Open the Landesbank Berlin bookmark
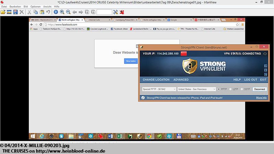This screenshot has width=274, height=154. (141, 29)
